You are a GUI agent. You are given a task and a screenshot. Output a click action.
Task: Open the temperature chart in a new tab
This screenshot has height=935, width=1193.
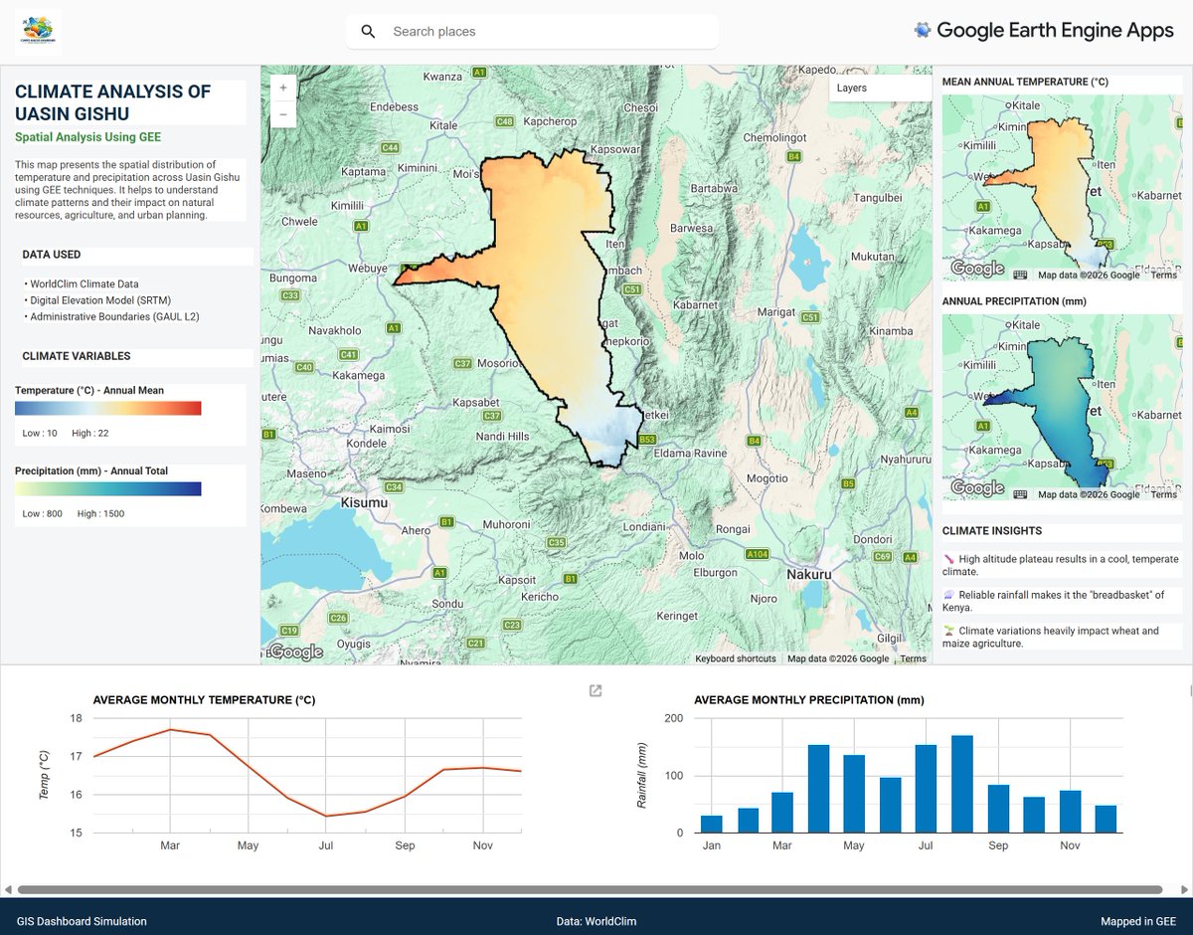pyautogui.click(x=596, y=691)
